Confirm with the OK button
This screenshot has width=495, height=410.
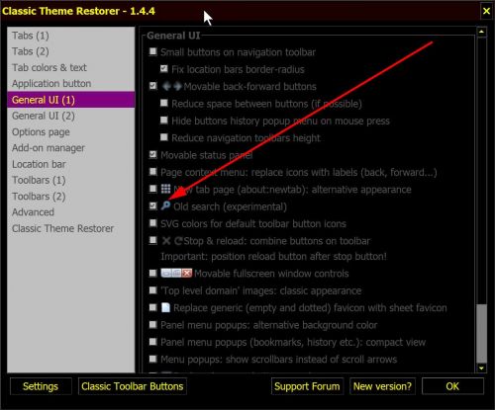452,386
